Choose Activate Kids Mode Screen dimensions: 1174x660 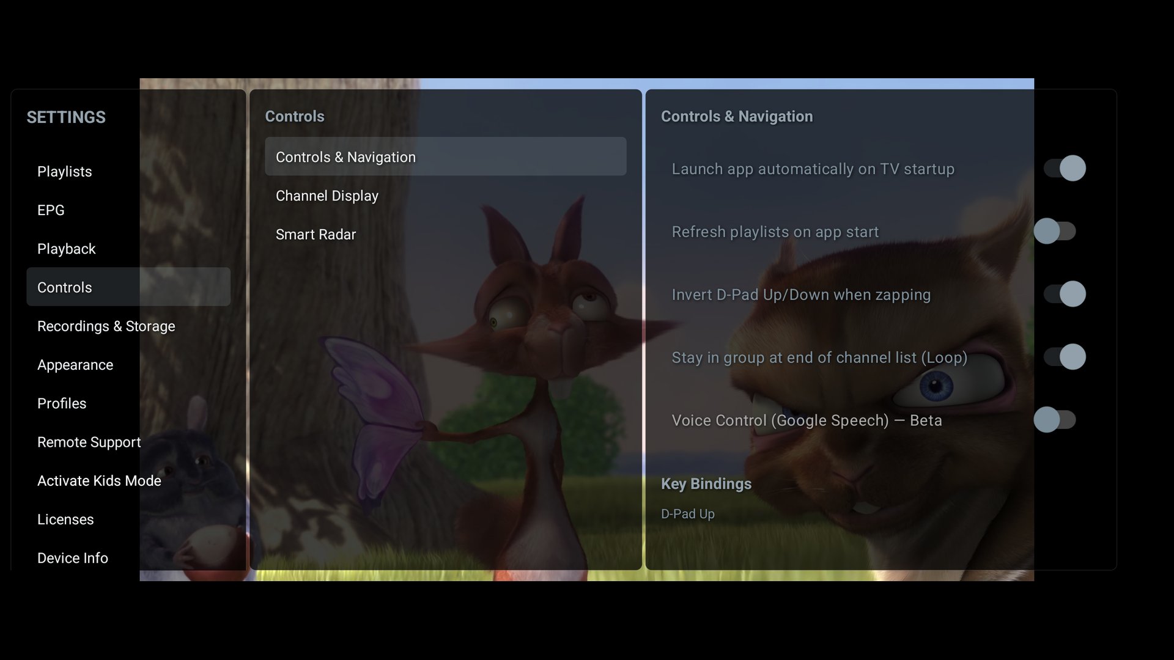click(128, 480)
